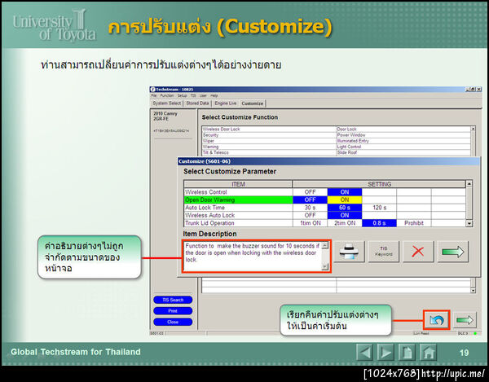Select the Open Door Warning item row
The image size is (489, 382).
[x=238, y=200]
